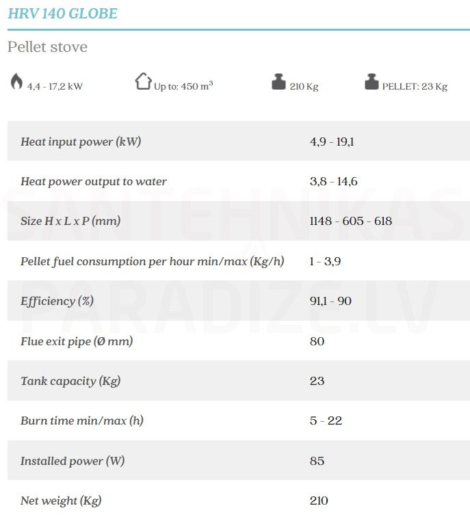Viewport: 470px width, 519px height.
Task: Click the PELLET: 23 Kg label
Action: click(415, 86)
